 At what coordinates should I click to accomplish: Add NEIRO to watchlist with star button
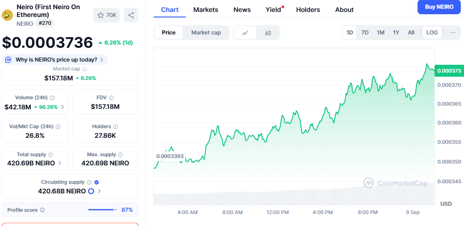107,15
